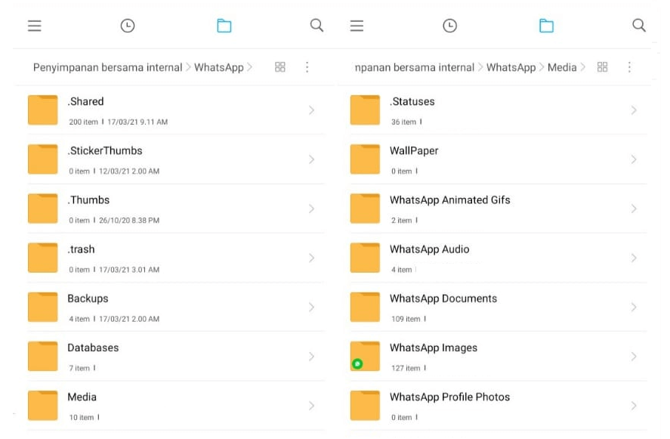Expand Backups row chevron
This screenshot has width=670, height=439.
(311, 307)
